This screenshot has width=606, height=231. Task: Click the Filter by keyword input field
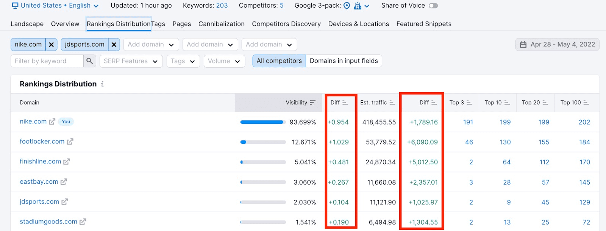(47, 61)
